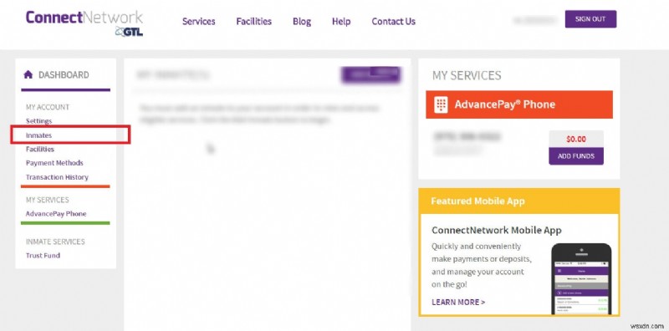Open account Settings in sidebar
This screenshot has width=669, height=331.
pos(38,121)
